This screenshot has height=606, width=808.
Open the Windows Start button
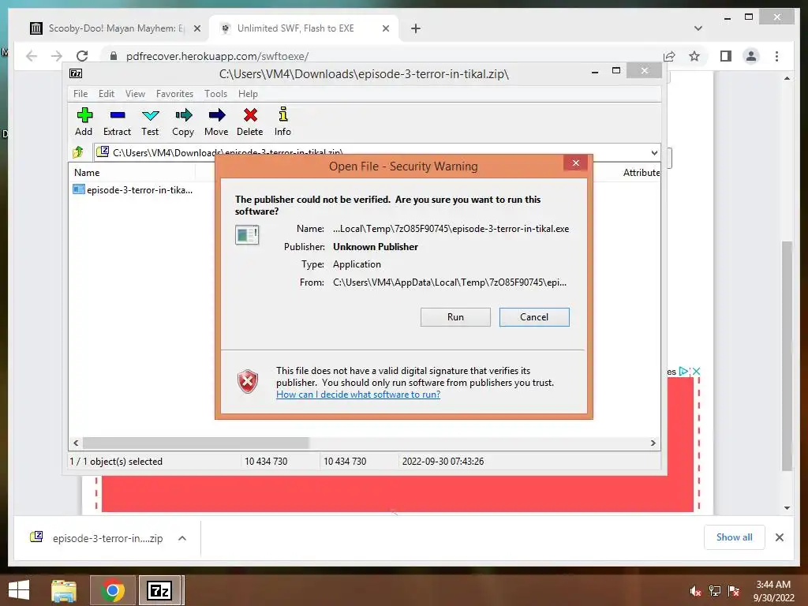[19, 590]
